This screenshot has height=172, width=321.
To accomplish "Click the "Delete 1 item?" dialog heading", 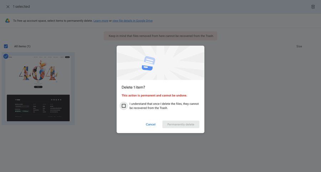I will 133,87.
